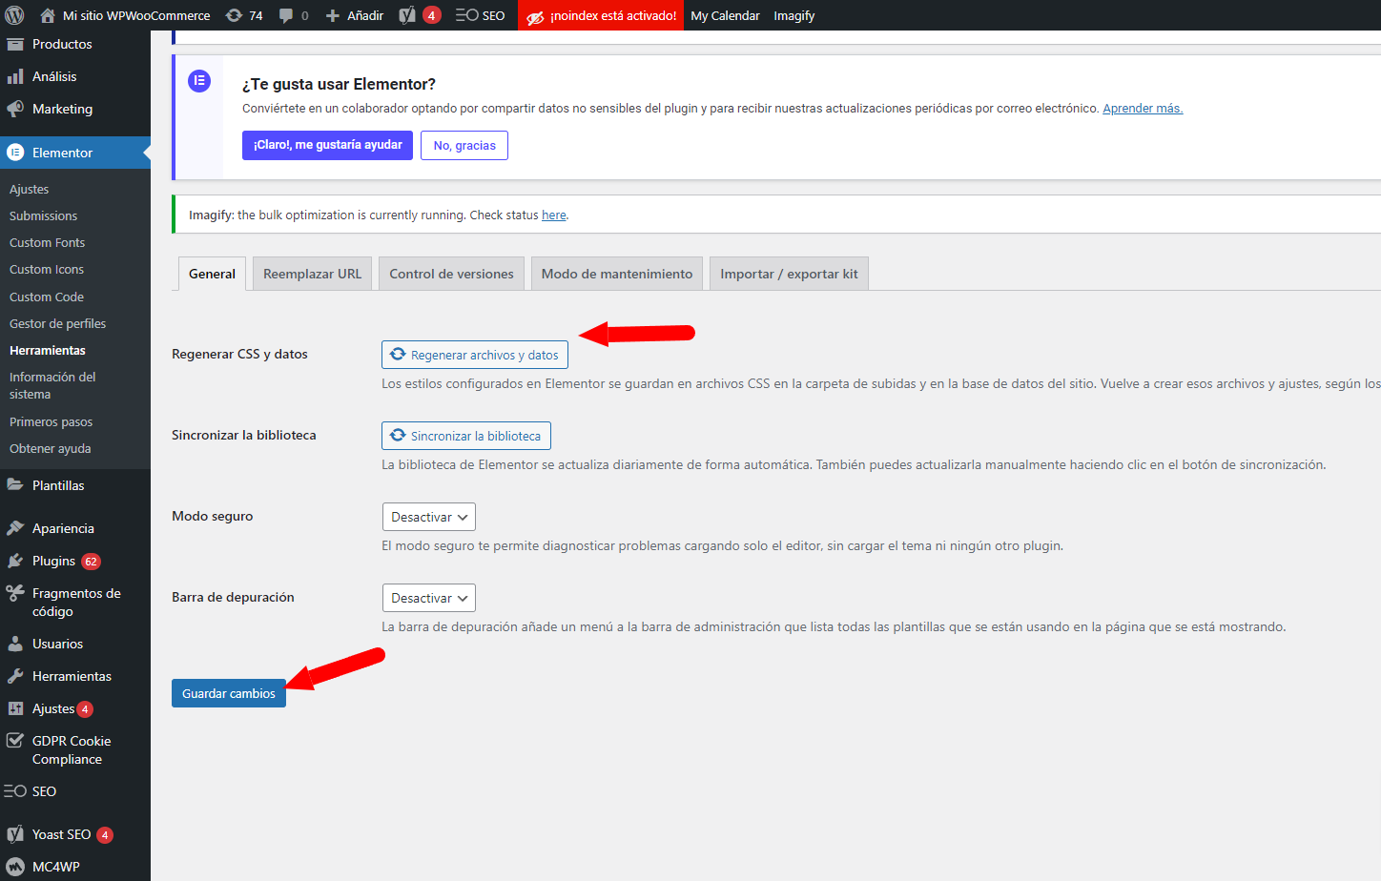The height and width of the screenshot is (881, 1381).
Task: Click the red 4 Yoast notification badge in admin bar
Action: 431,15
